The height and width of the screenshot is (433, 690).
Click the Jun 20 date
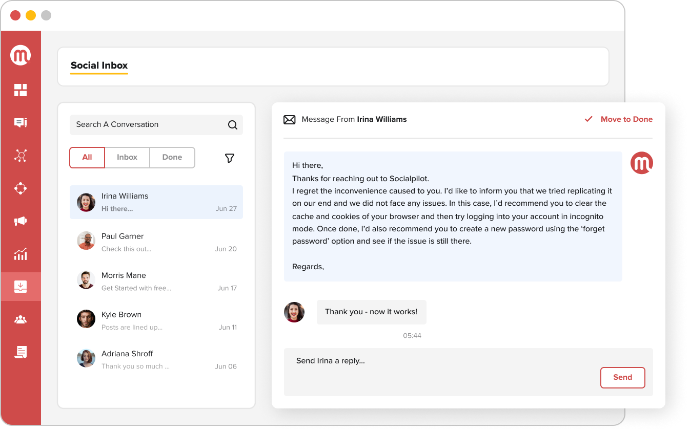226,249
